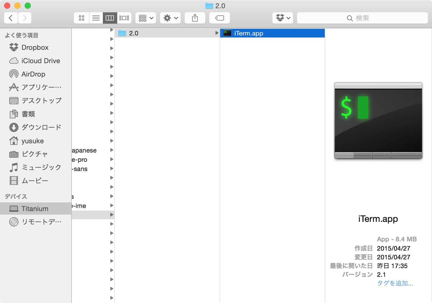Viewport: 432px width, 303px height.
Task: Select iTerm.app in the file column
Action: [x=249, y=33]
